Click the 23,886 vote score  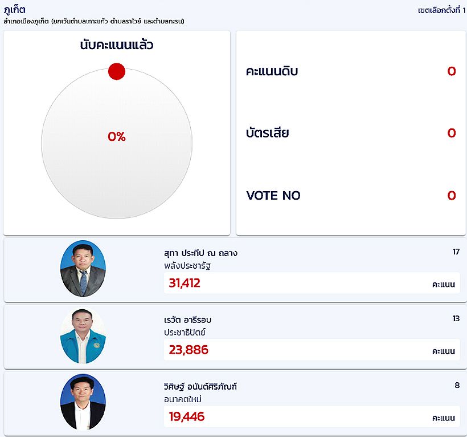point(189,350)
